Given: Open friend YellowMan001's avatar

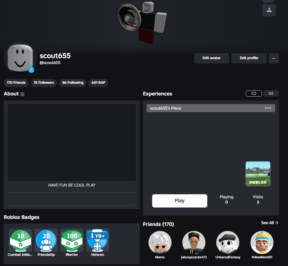Looking at the screenshot, I should coord(262,242).
